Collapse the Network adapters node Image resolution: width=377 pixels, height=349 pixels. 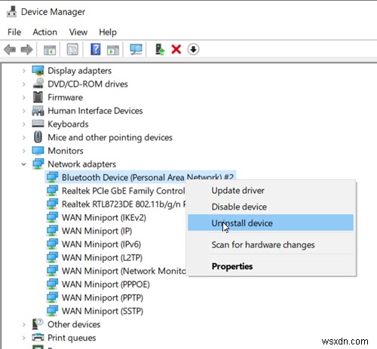click(23, 164)
